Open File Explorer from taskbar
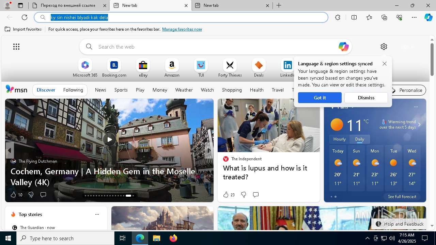This screenshot has width=436, height=245. pyautogui.click(x=157, y=238)
